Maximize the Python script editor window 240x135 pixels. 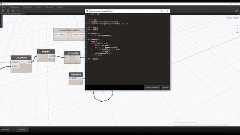tap(162, 11)
